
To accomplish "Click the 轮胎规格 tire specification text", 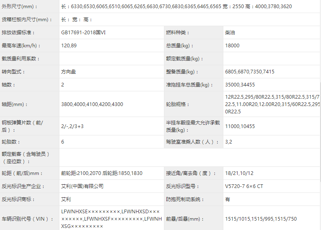I will point(272,104).
